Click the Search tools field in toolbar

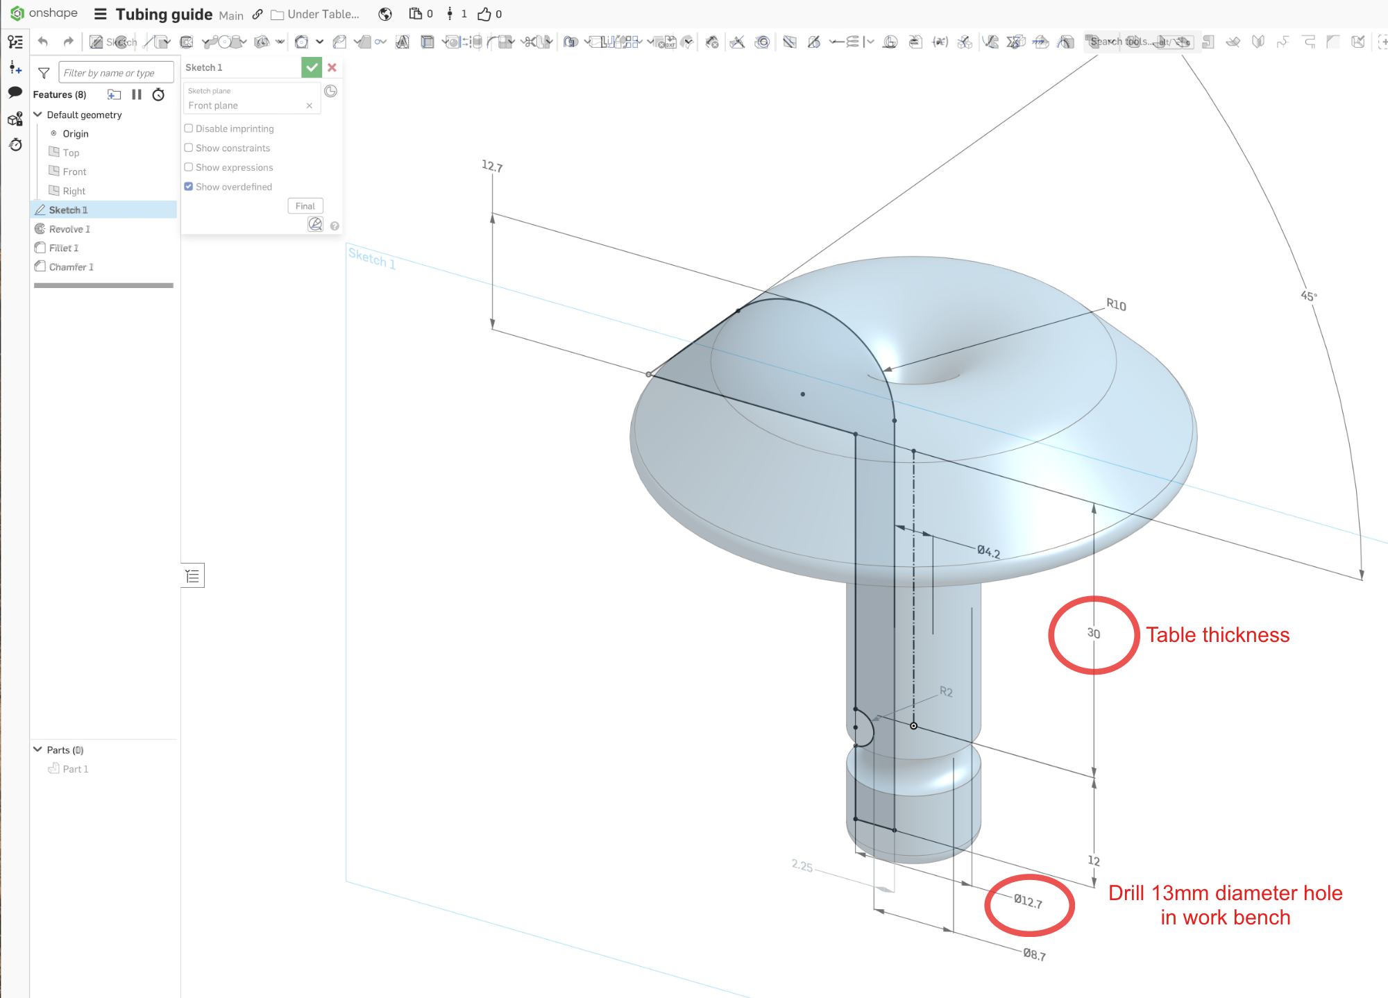(1141, 42)
